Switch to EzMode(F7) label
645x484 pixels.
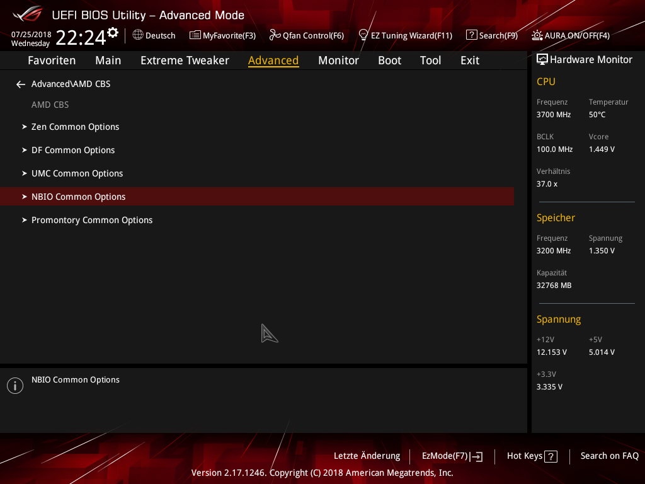click(x=445, y=456)
